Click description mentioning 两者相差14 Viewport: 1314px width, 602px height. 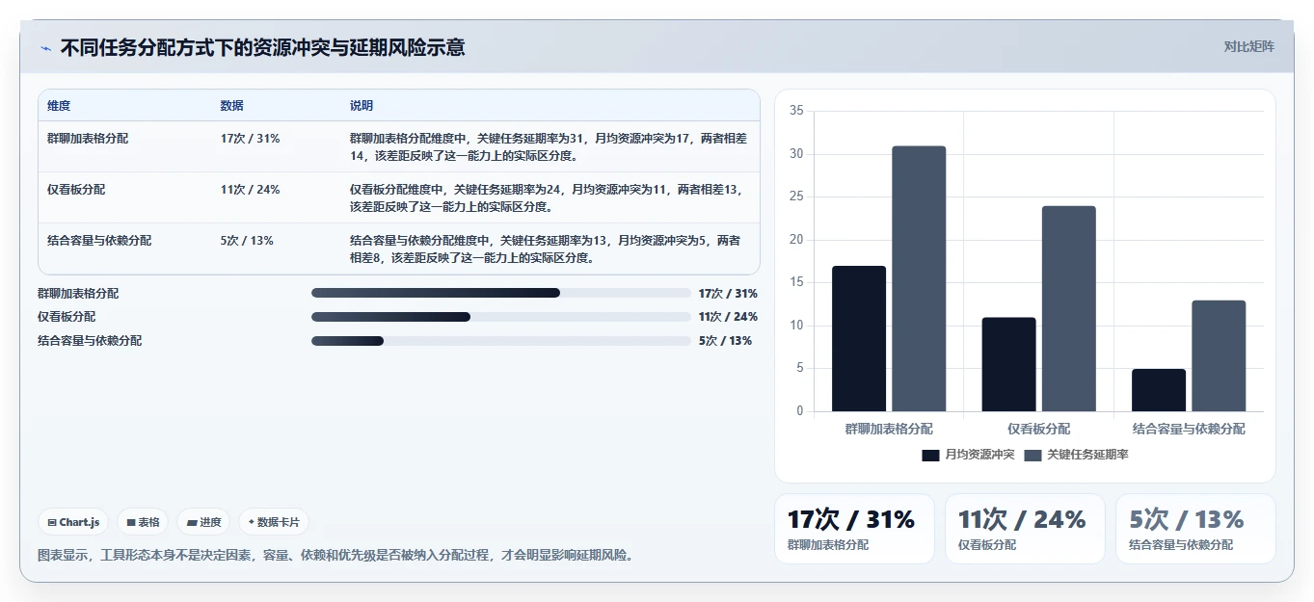(x=549, y=146)
